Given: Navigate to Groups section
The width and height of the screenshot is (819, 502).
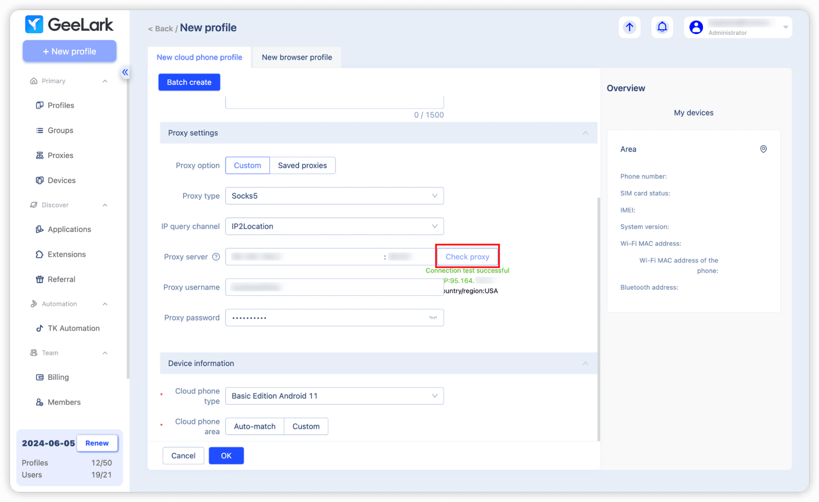Looking at the screenshot, I should point(61,130).
